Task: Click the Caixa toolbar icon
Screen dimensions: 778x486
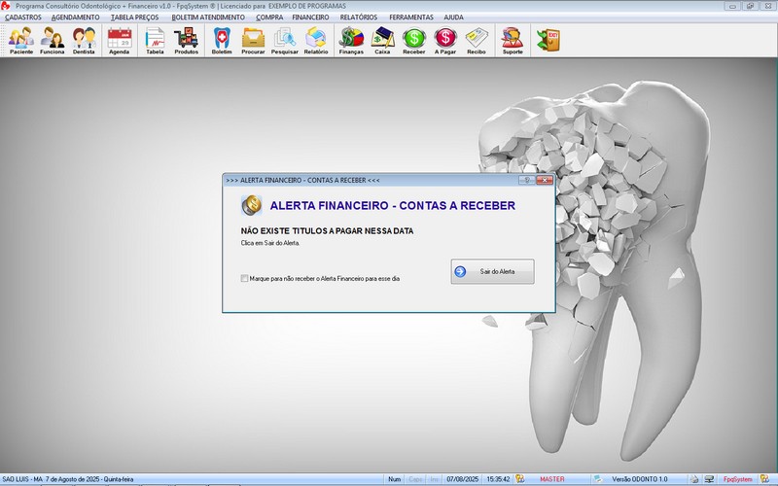Action: (382, 41)
